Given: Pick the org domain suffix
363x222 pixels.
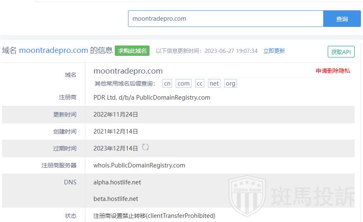Looking at the screenshot, I should click(x=230, y=84).
